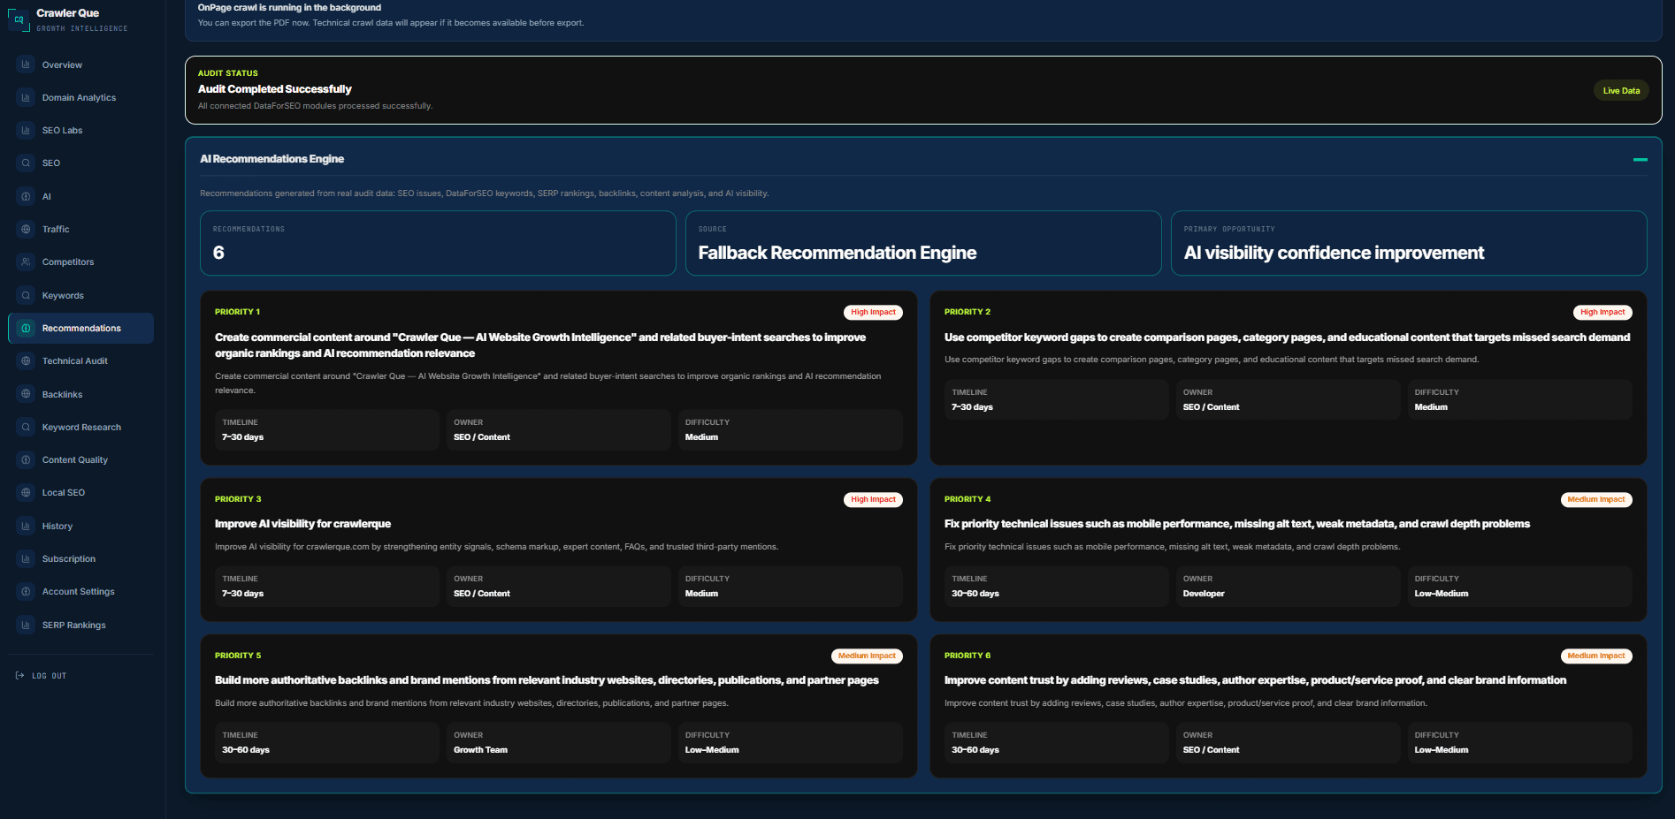1675x819 pixels.
Task: Click the Developer owner value in Priority 4
Action: [x=1204, y=594]
